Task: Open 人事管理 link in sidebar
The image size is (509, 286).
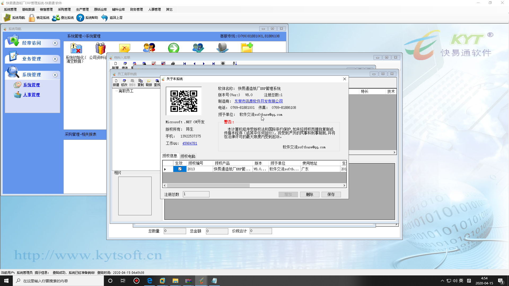Action: pyautogui.click(x=32, y=95)
